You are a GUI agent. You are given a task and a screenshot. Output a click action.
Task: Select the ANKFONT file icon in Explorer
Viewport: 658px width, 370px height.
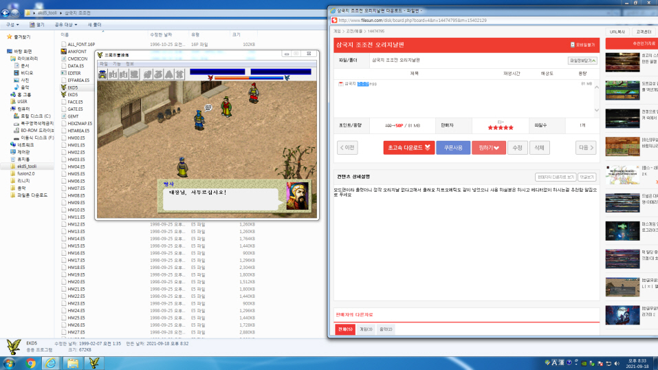coord(64,52)
